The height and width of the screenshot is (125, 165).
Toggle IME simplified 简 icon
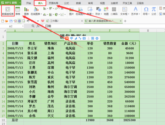click(93, 38)
